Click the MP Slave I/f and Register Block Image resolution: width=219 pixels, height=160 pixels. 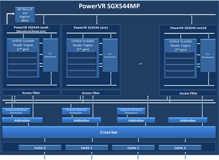click(x=25, y=15)
